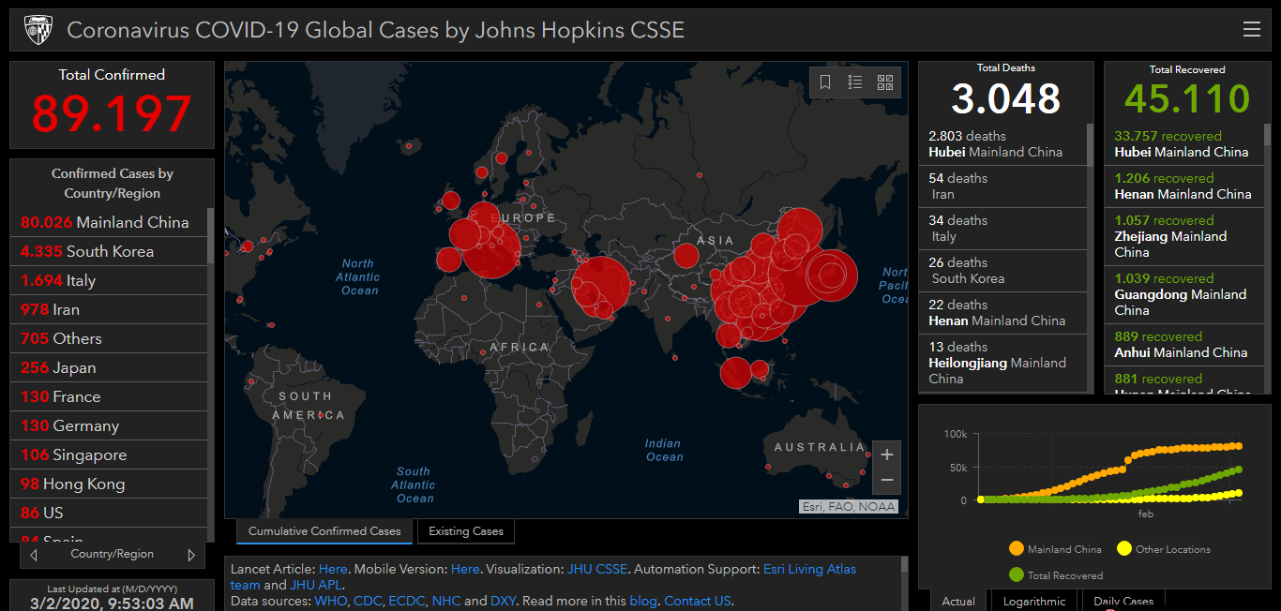The width and height of the screenshot is (1281, 611).
Task: Select Mainland China in country list
Action: pos(109,222)
